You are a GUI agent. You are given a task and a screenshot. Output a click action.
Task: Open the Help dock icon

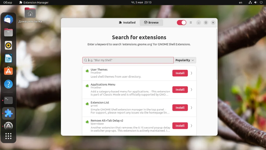tap(8, 84)
